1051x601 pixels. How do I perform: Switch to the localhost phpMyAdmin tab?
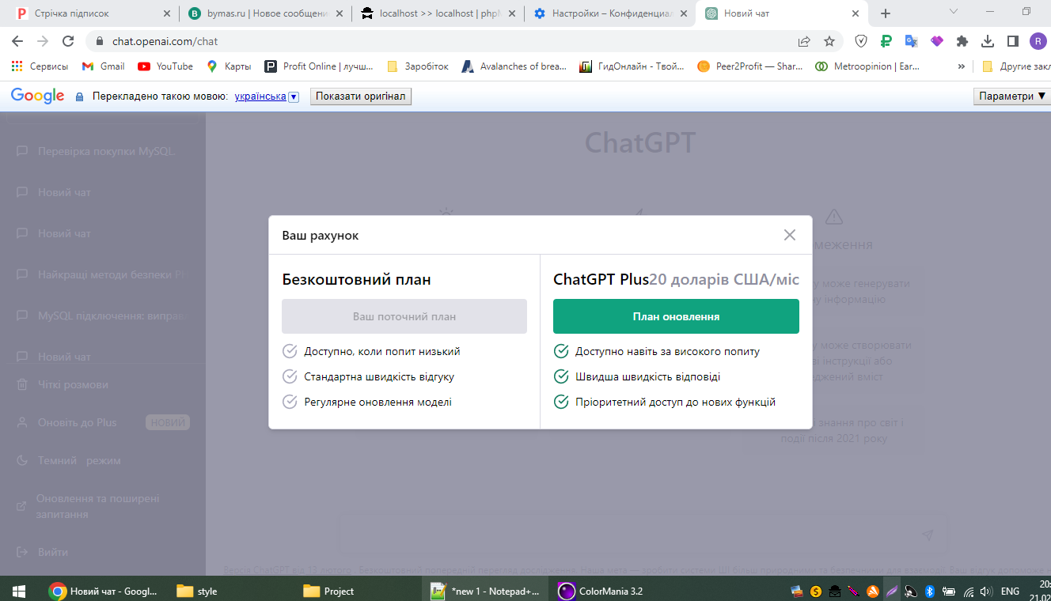coord(435,13)
